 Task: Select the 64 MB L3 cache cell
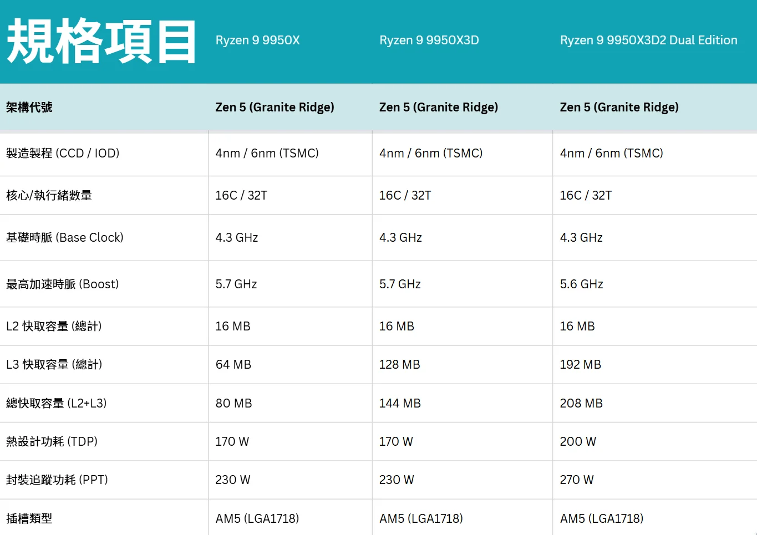click(233, 365)
